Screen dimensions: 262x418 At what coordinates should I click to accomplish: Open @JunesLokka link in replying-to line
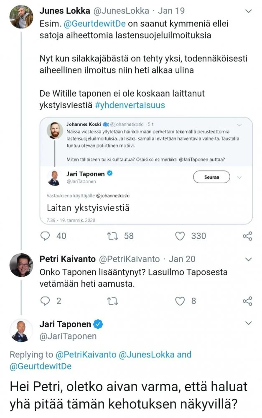click(147, 355)
